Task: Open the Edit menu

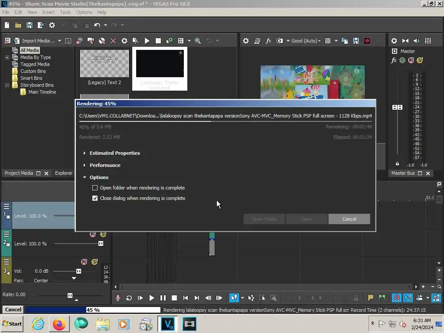Action: tap(18, 12)
